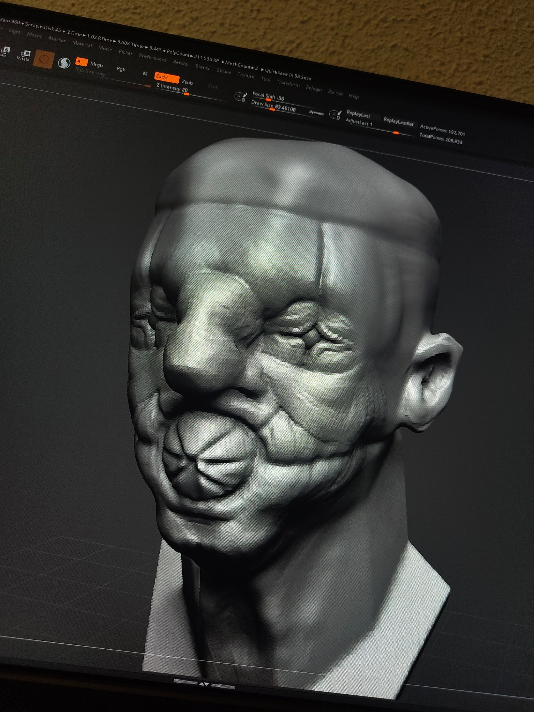
Task: Open the Tool menu dropdown
Action: [266, 79]
